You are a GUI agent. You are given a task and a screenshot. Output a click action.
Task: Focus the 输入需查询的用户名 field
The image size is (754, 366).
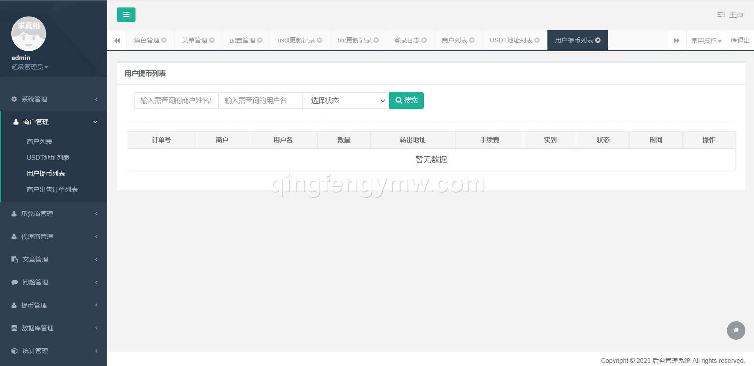260,101
